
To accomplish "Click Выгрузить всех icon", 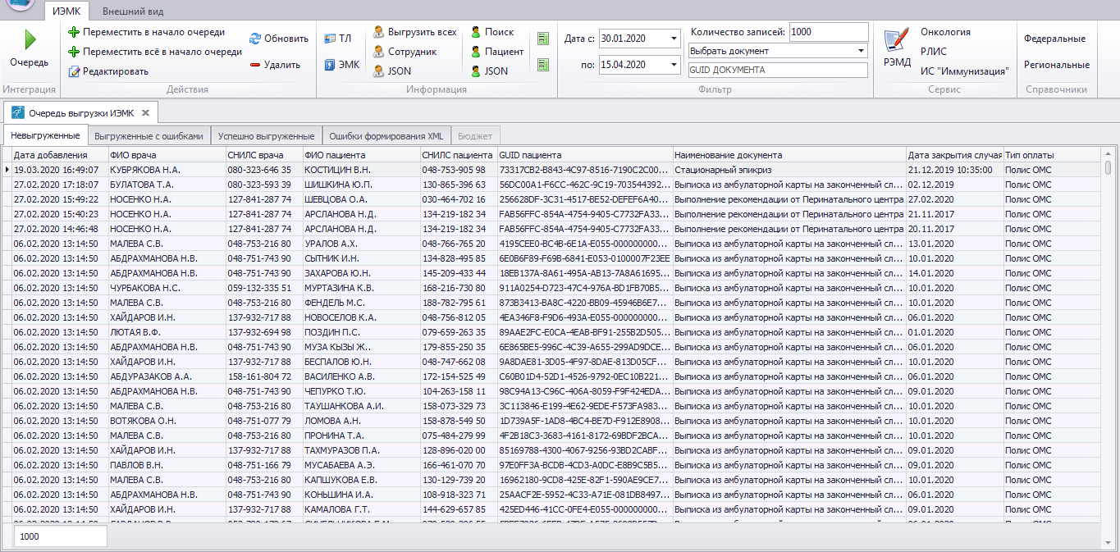I will 378,32.
